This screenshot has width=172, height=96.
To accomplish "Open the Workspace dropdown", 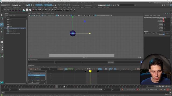I will [x=162, y=3].
